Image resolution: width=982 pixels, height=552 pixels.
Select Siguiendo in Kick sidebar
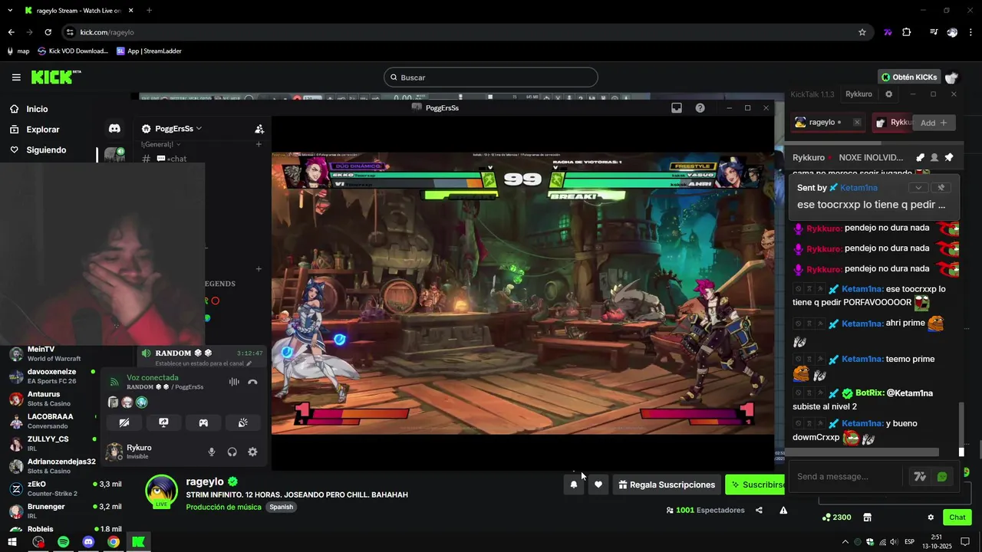[x=38, y=150]
